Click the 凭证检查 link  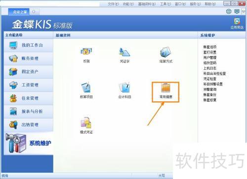coord(210,79)
